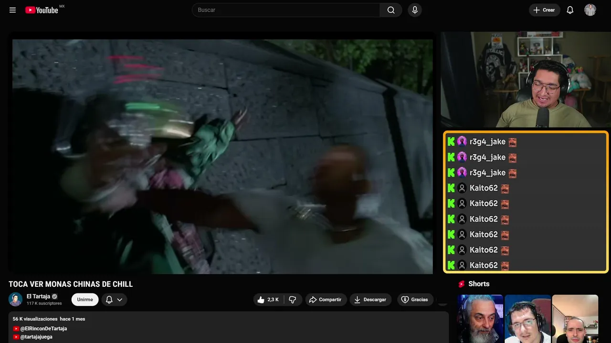This screenshot has height=343, width=611.
Task: Click the Unirme membership button
Action: pos(85,300)
